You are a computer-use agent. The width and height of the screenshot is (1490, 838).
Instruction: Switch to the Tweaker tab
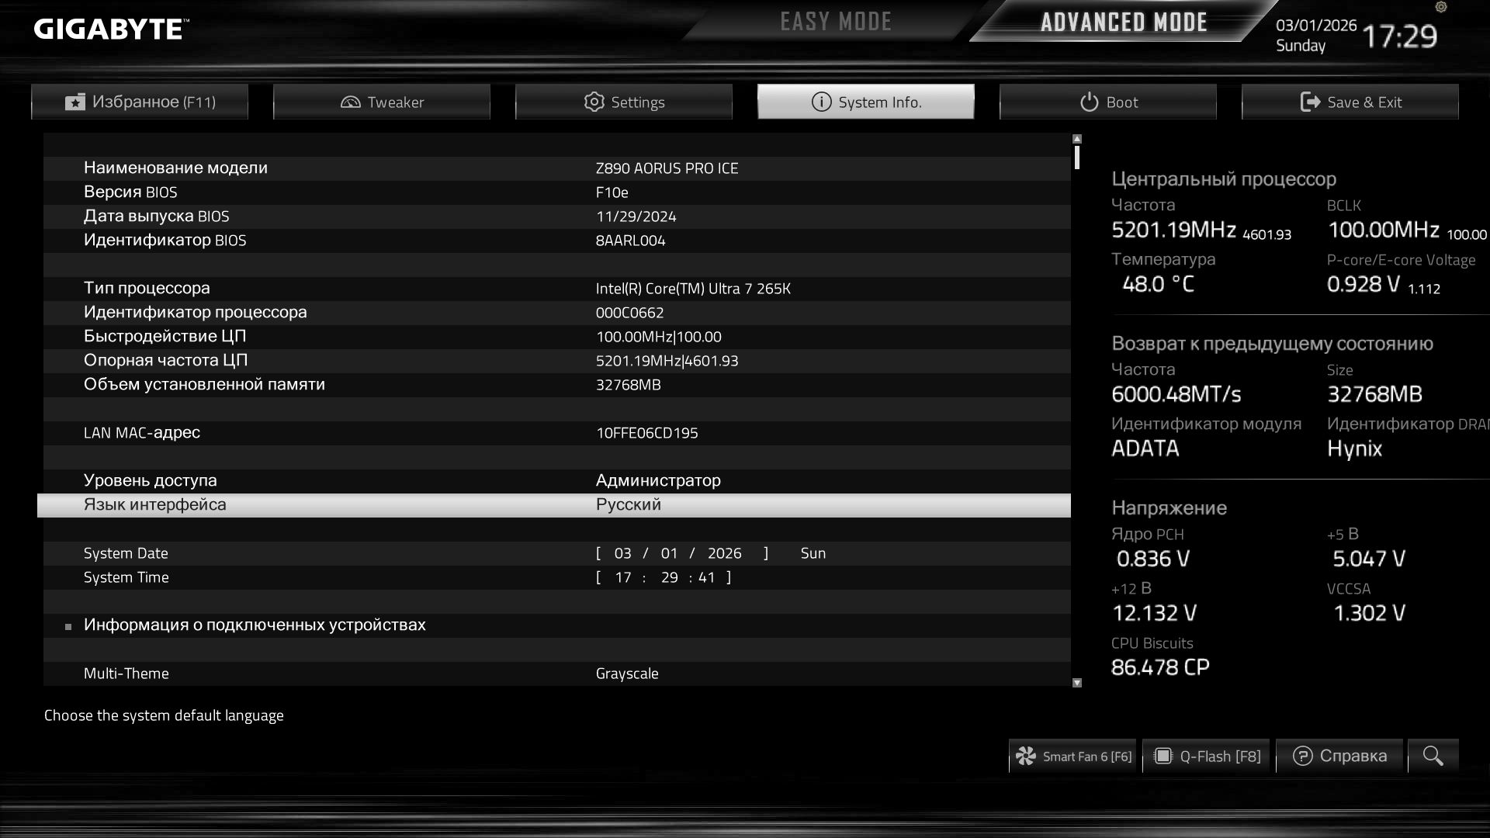point(382,102)
